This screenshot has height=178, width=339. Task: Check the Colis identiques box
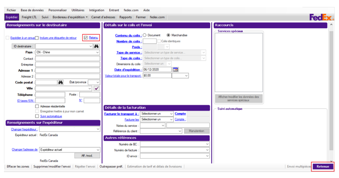pos(159,41)
